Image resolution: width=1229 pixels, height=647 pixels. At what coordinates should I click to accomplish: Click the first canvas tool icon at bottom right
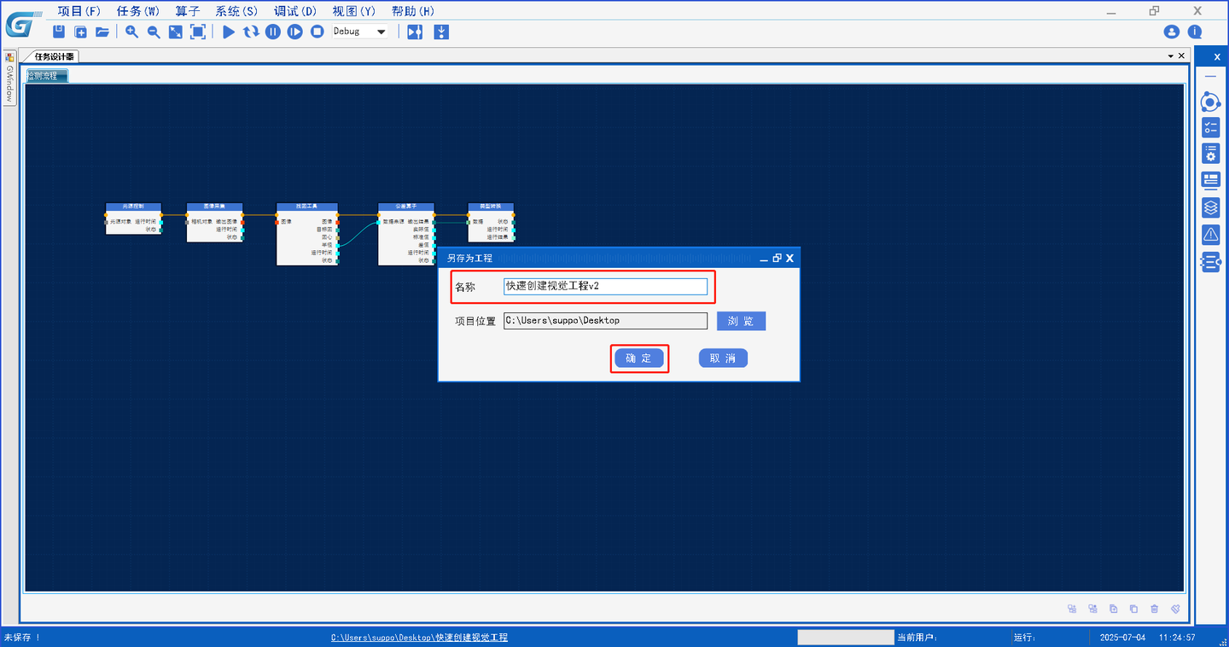(1072, 609)
